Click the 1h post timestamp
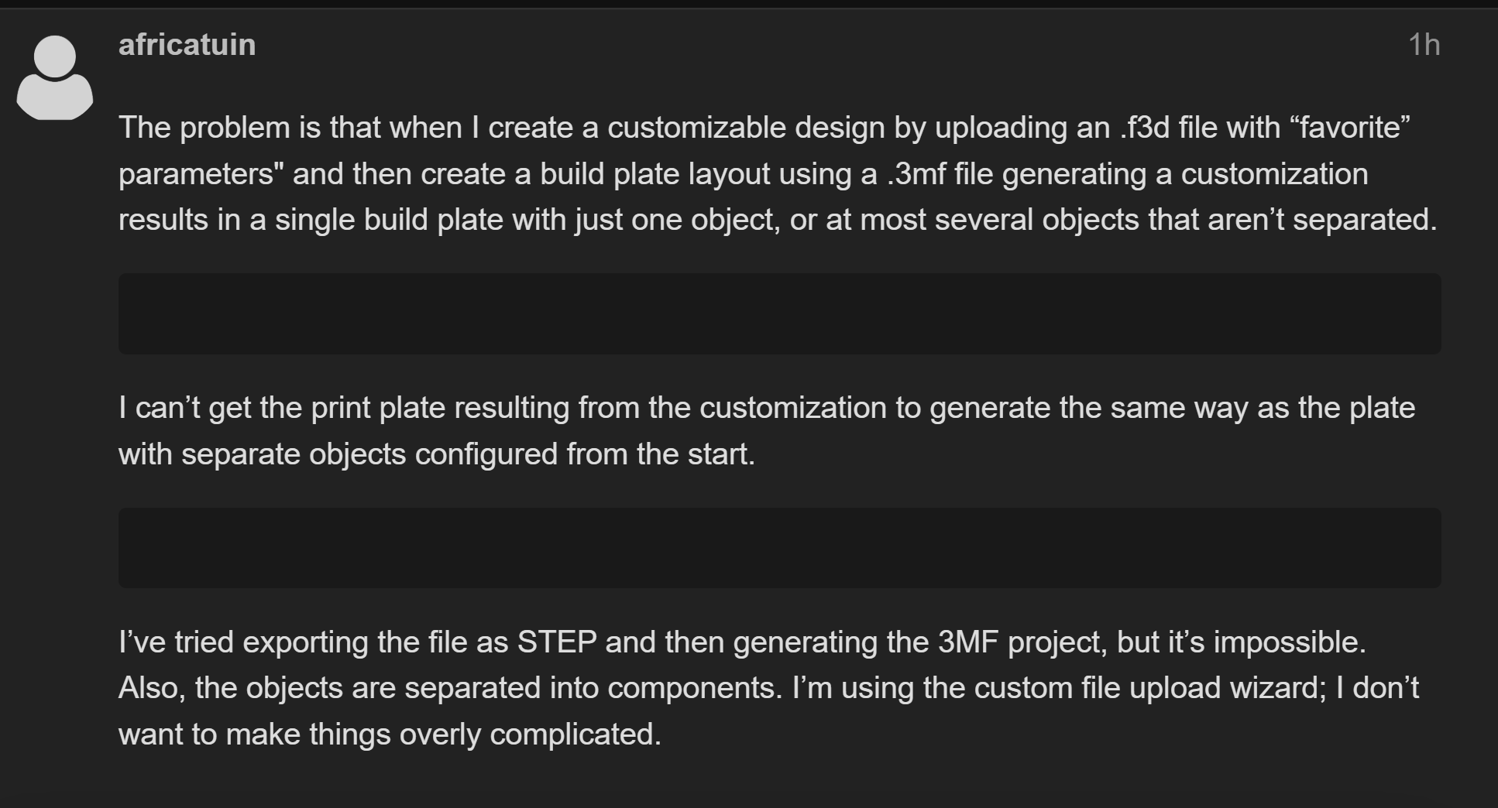This screenshot has height=808, width=1498. point(1424,45)
